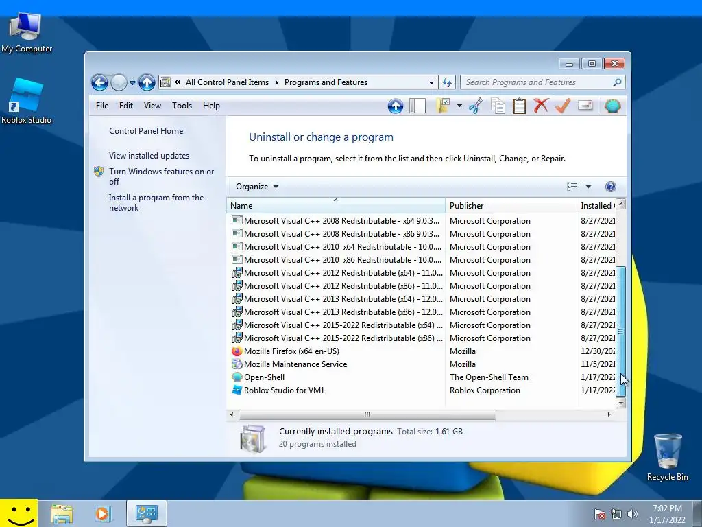Click the blue Help question mark icon
The height and width of the screenshot is (527, 702).
point(610,187)
